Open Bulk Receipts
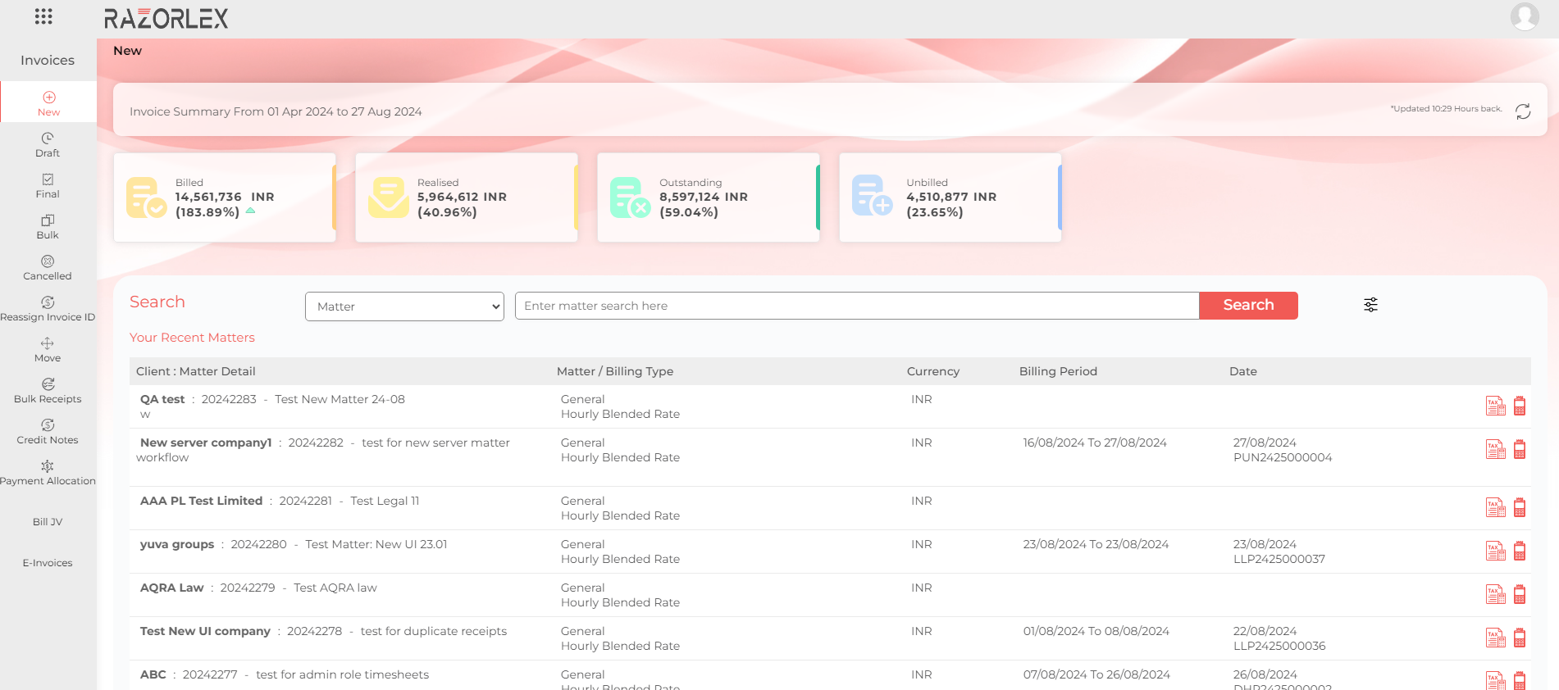The image size is (1559, 690). click(x=48, y=391)
